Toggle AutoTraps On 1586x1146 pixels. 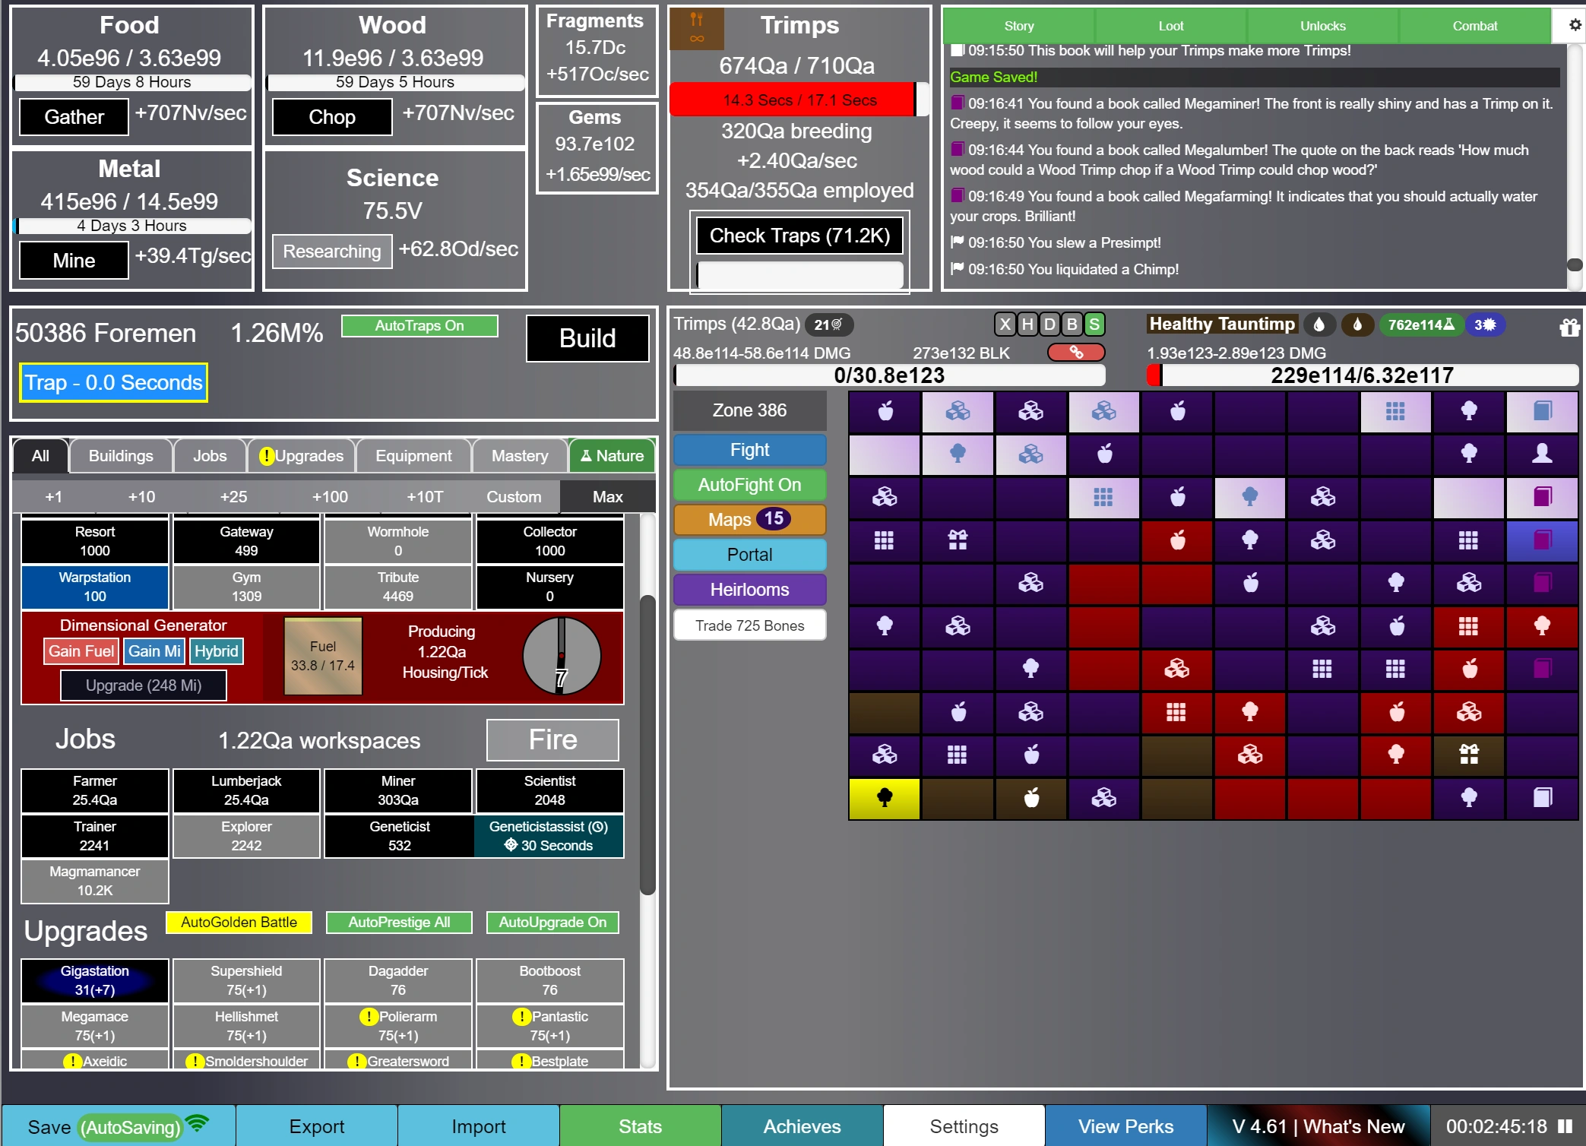(x=419, y=326)
